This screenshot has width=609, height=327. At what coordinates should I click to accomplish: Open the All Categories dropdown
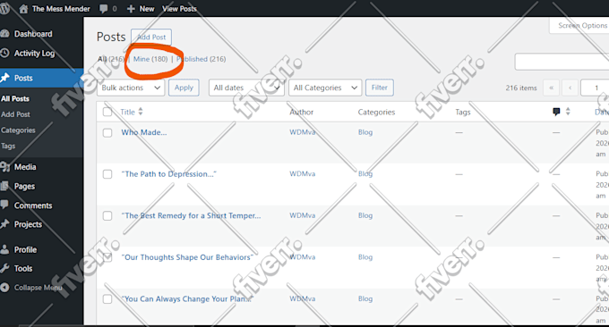pyautogui.click(x=325, y=88)
